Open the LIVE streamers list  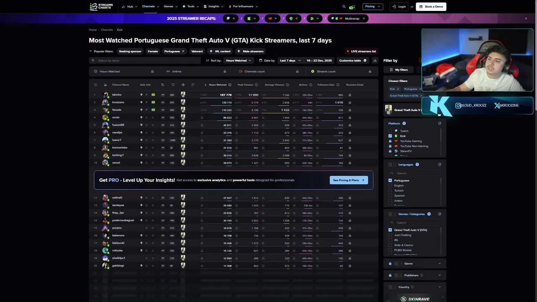coord(361,51)
